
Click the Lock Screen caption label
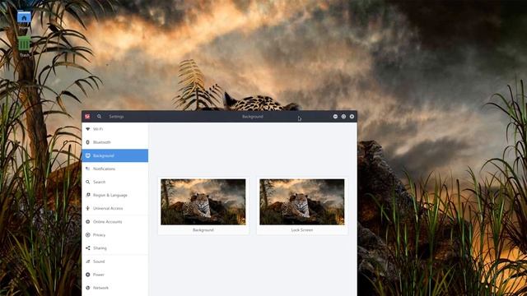point(302,230)
